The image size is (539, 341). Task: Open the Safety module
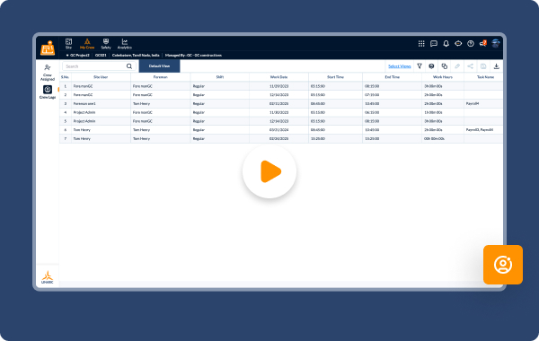(x=106, y=44)
